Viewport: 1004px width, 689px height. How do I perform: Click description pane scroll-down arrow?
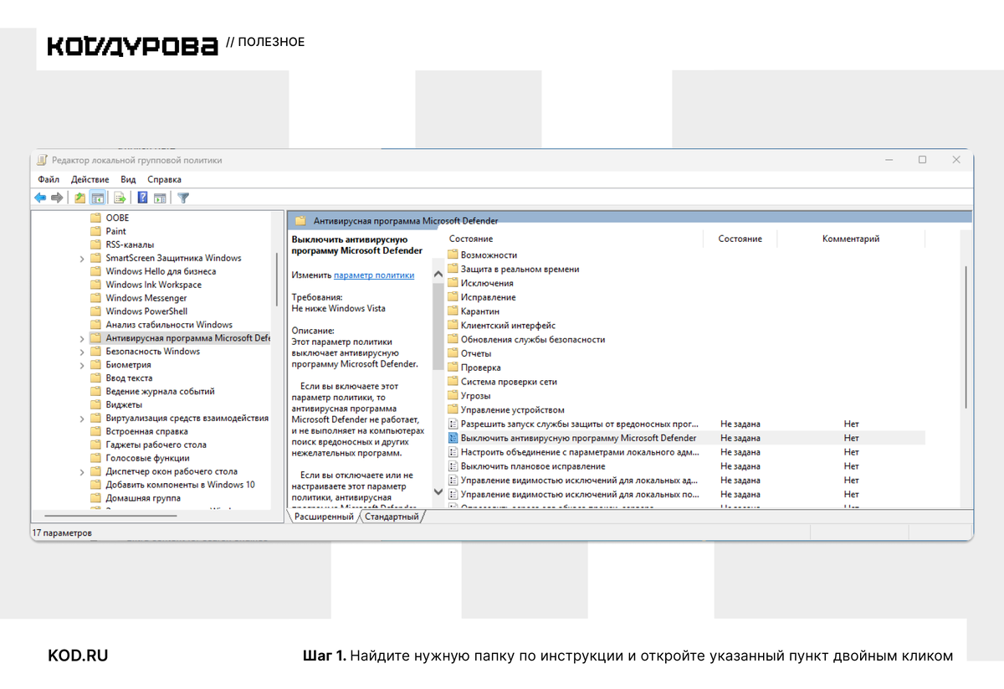pos(438,491)
